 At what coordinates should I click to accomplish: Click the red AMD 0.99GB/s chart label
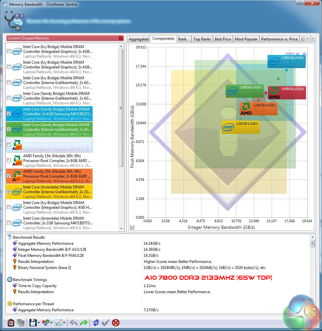pos(287,93)
